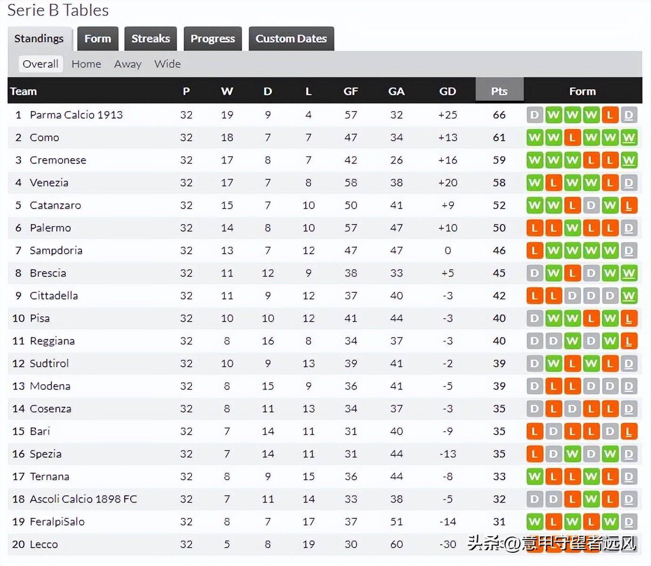Switch to Away standings view
The width and height of the screenshot is (651, 566).
click(x=128, y=64)
